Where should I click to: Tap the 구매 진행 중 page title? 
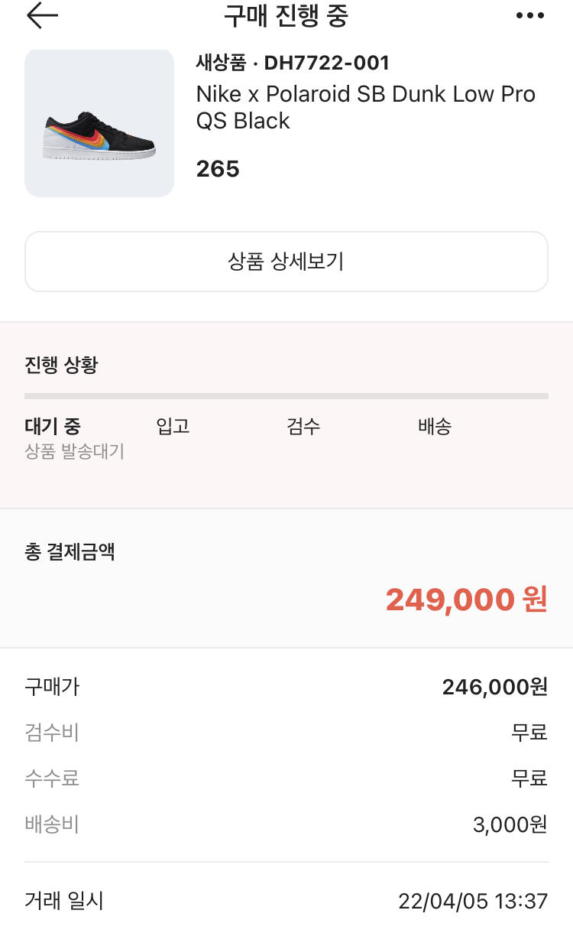click(x=286, y=16)
